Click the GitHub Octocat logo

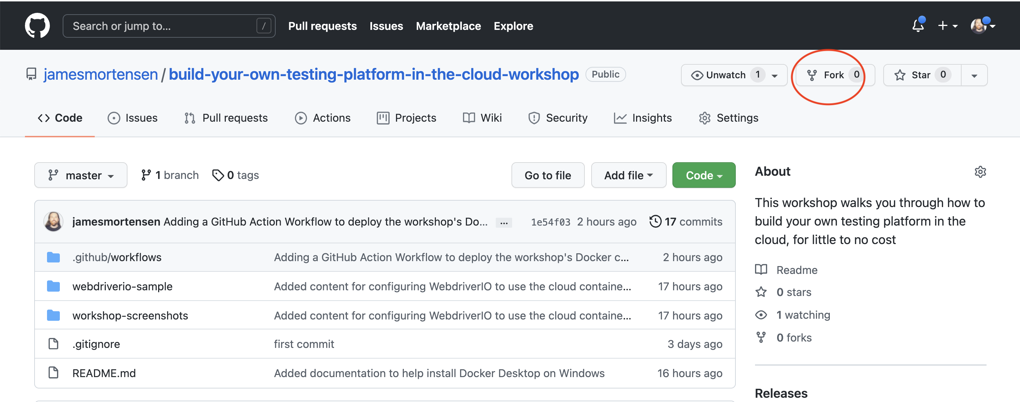[37, 26]
